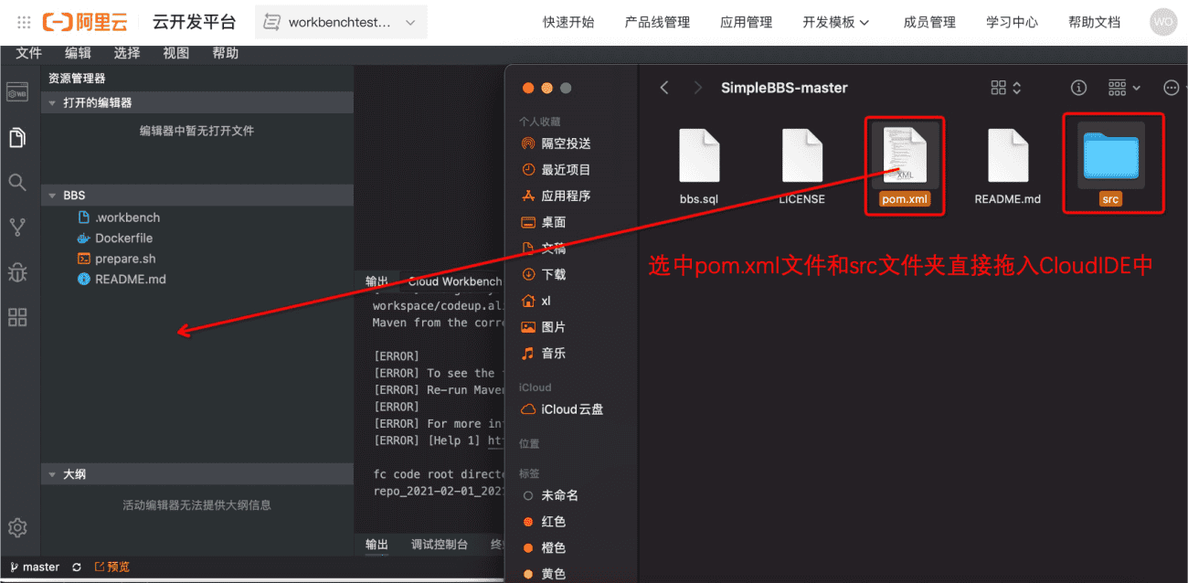Screen dimensions: 1188x583
Task: Open the app grid menu icon
Action: (24, 22)
